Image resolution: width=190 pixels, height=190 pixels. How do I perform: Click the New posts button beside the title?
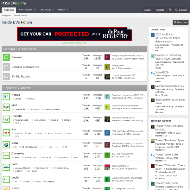[180, 22]
